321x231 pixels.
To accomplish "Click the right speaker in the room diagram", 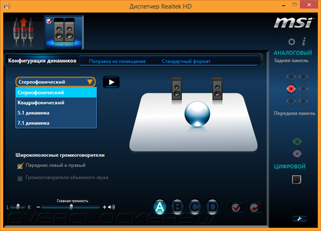I will click(x=217, y=89).
